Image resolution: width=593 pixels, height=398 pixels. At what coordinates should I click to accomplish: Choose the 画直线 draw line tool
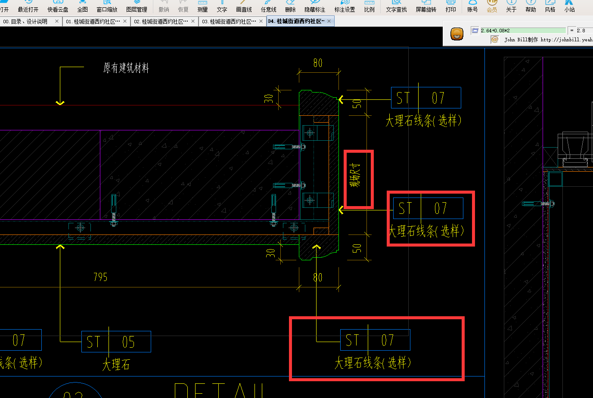[x=244, y=6]
